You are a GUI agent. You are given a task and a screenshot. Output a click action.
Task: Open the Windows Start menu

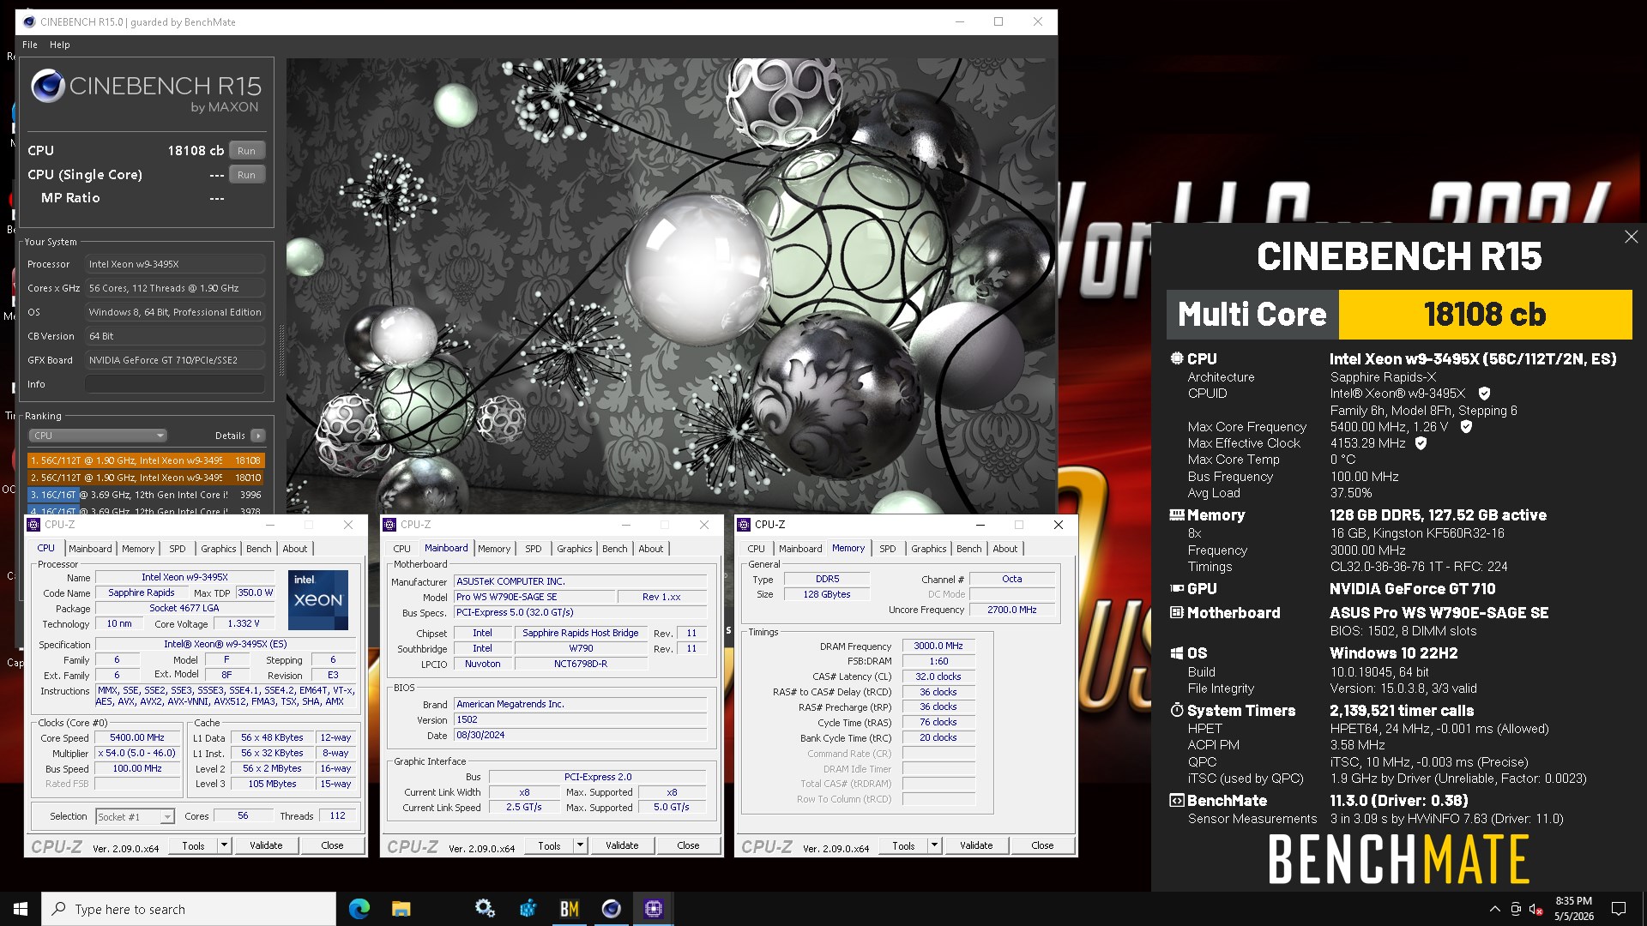(21, 909)
